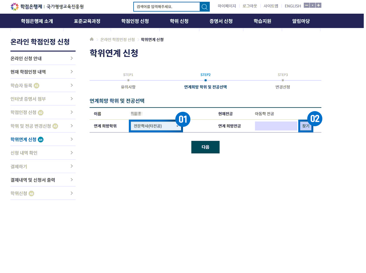This screenshot has height=273, width=366.
Task: Reset font size with middle dot icon
Action: click(312, 5)
